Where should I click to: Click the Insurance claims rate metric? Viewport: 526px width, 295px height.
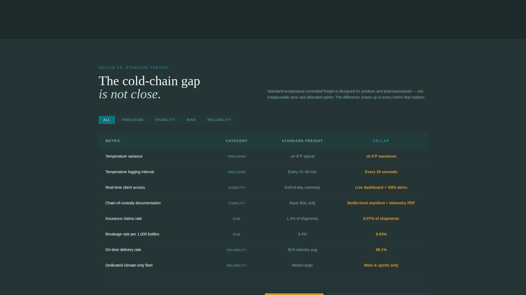(124, 219)
